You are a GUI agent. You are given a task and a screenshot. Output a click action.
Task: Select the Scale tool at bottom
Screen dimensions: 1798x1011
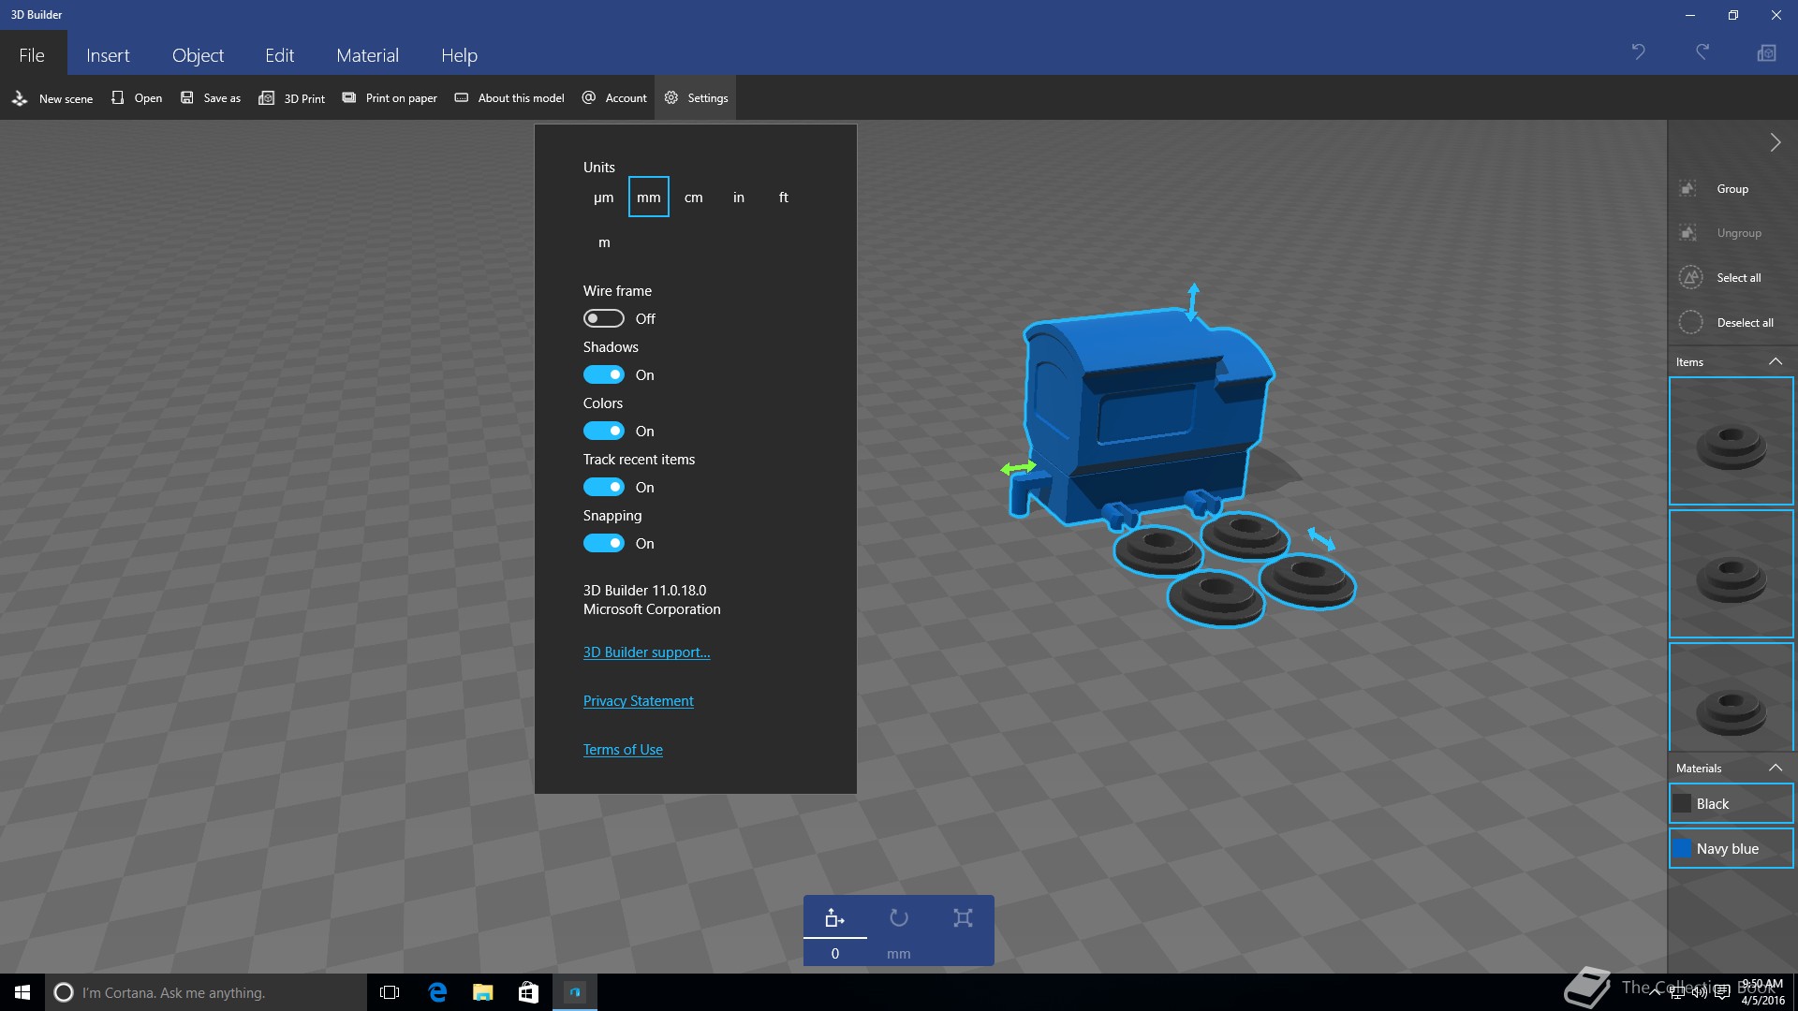[963, 917]
